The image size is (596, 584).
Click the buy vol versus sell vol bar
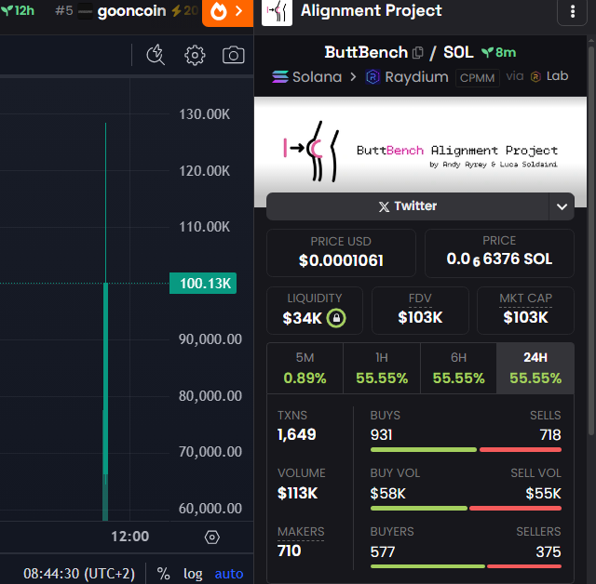[466, 509]
